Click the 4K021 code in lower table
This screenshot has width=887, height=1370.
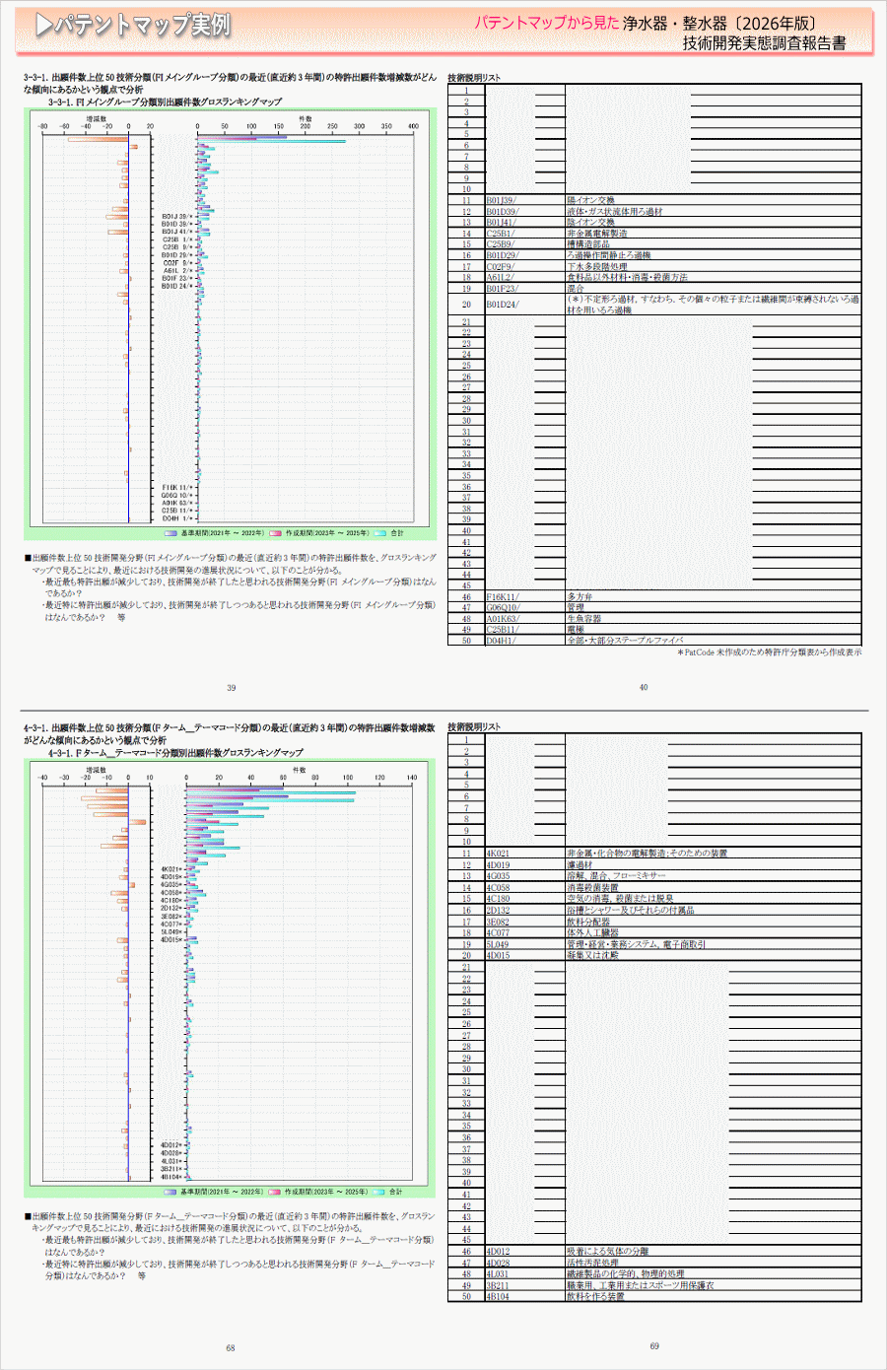498,854
